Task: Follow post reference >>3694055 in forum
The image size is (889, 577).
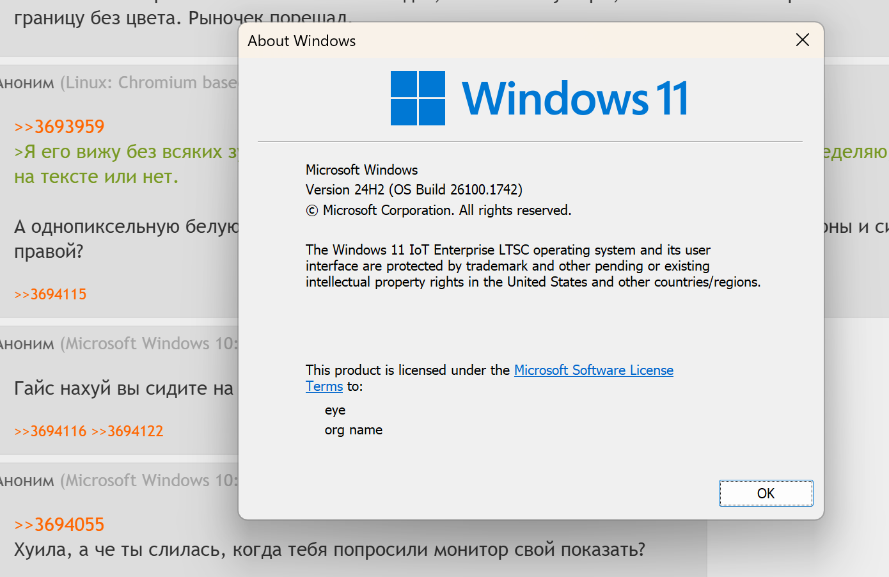Action: point(59,525)
